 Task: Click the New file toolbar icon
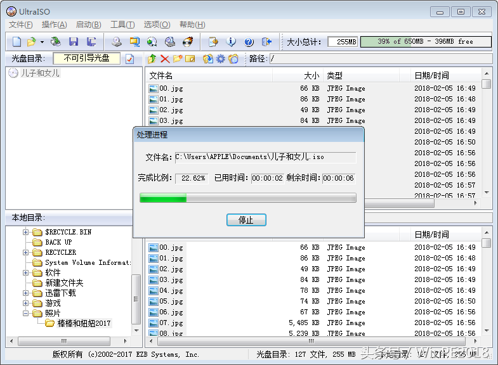[x=16, y=42]
